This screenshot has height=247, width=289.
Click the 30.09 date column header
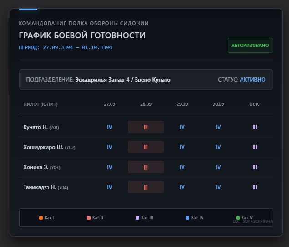click(218, 104)
